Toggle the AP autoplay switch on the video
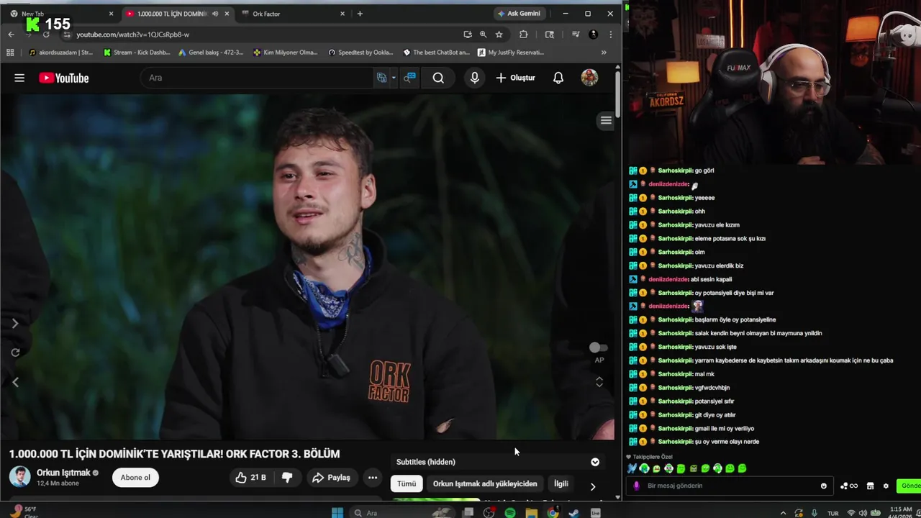Viewport: 921px width, 518px height. 598,347
